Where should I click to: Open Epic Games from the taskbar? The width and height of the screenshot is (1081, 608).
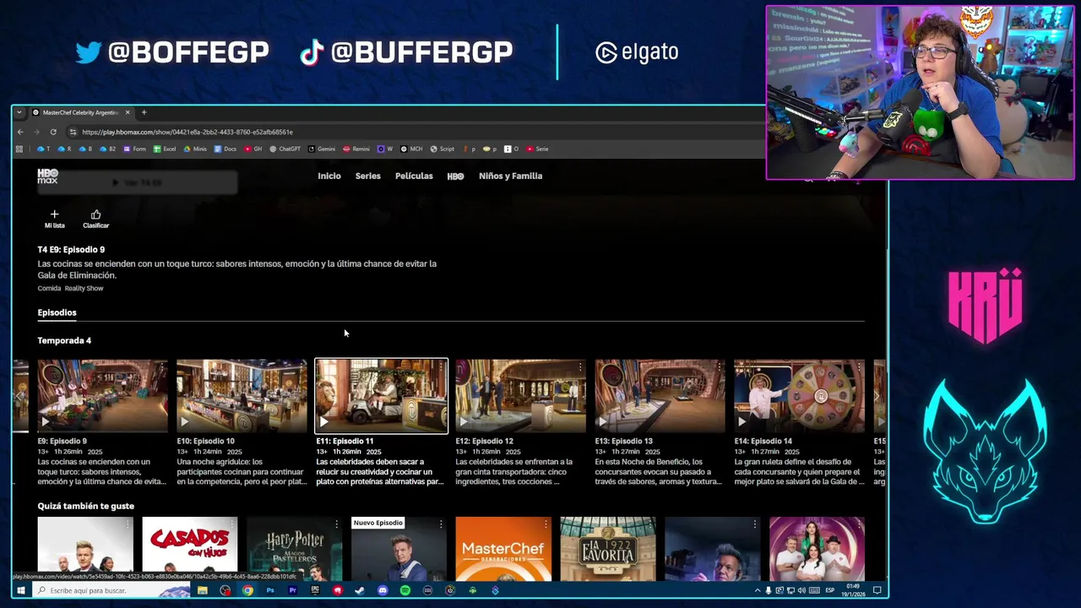(315, 590)
